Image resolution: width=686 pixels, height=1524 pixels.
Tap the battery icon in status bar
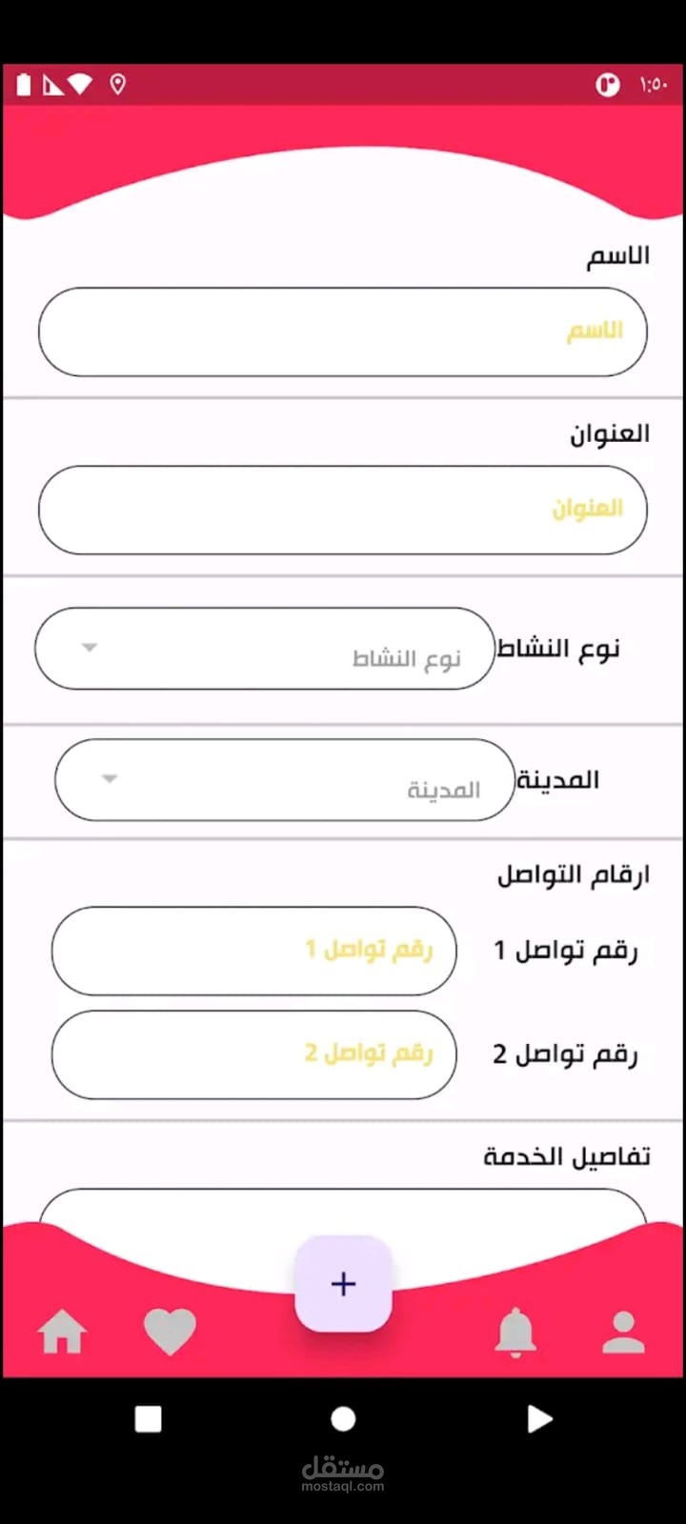(24, 85)
